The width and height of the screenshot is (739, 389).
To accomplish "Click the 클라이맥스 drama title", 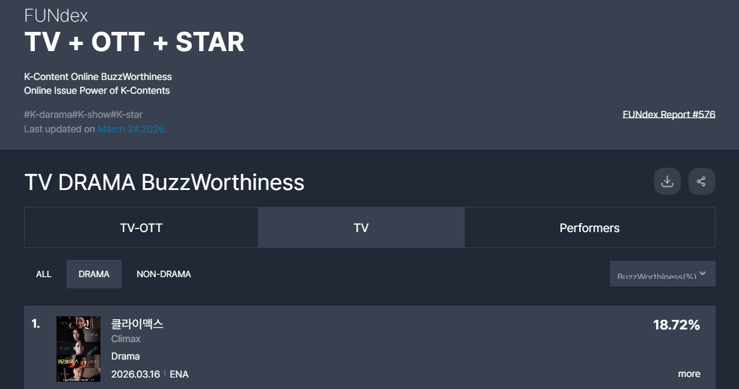I will tap(137, 324).
